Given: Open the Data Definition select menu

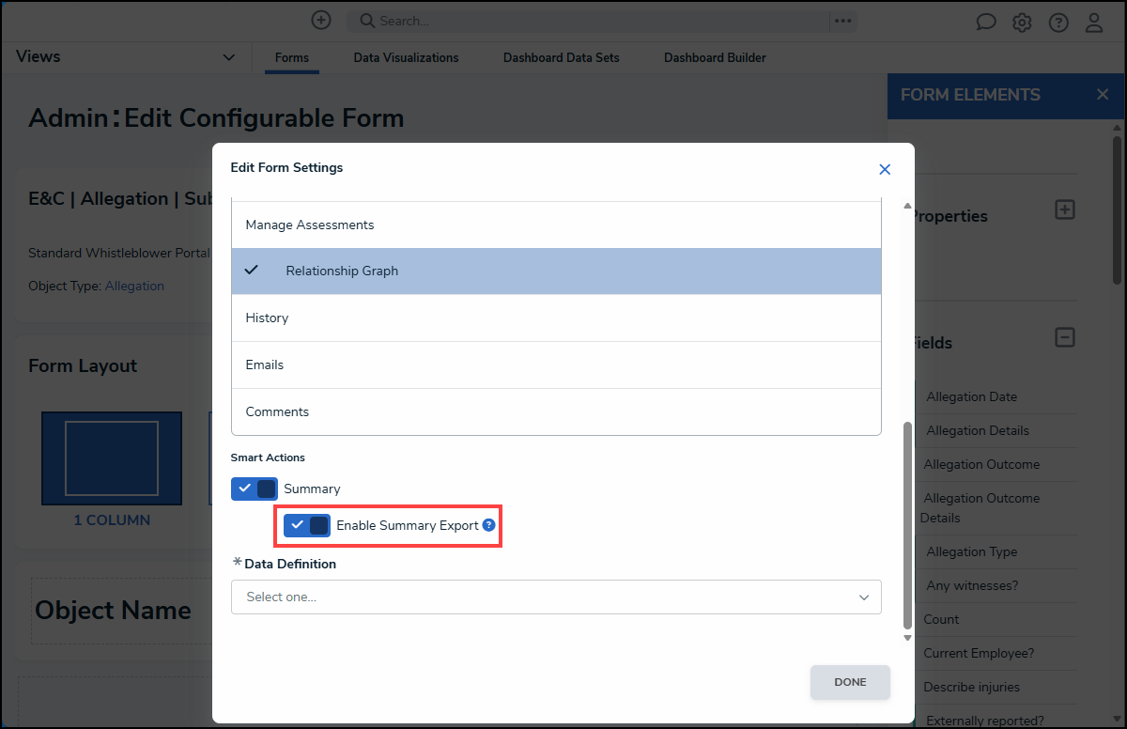Looking at the screenshot, I should 556,597.
